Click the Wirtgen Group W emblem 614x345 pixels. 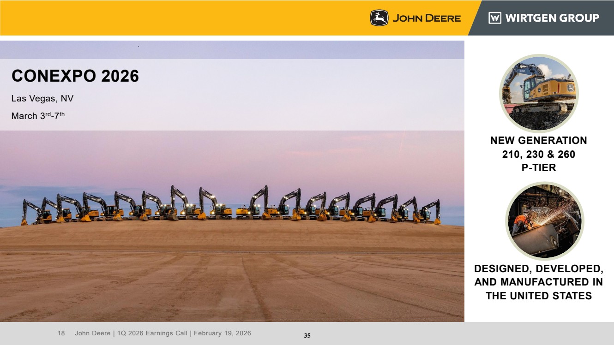[x=495, y=18]
